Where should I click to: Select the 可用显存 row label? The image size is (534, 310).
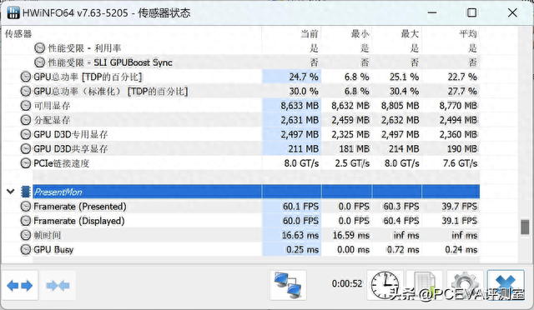tap(52, 106)
